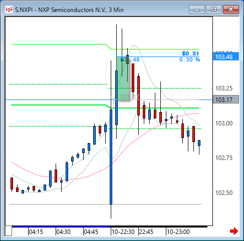
Task: Click the 0.30 % change label
Action: [x=189, y=59]
